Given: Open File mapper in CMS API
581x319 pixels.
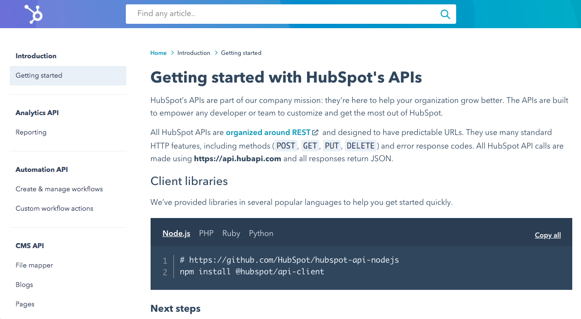Looking at the screenshot, I should tap(34, 265).
